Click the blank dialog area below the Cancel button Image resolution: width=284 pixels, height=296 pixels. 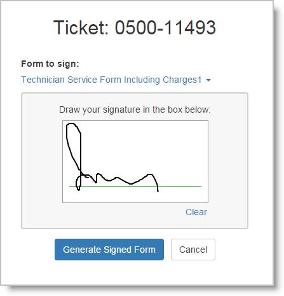193,272
